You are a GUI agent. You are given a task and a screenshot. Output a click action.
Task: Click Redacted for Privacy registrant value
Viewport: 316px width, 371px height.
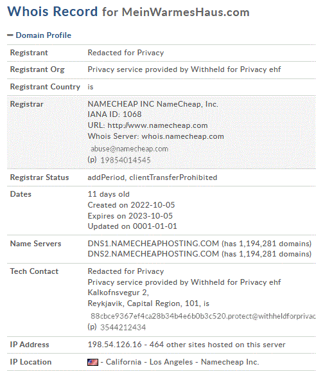126,53
